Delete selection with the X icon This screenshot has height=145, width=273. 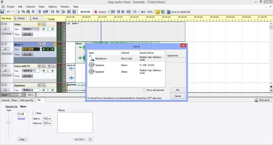point(33,12)
